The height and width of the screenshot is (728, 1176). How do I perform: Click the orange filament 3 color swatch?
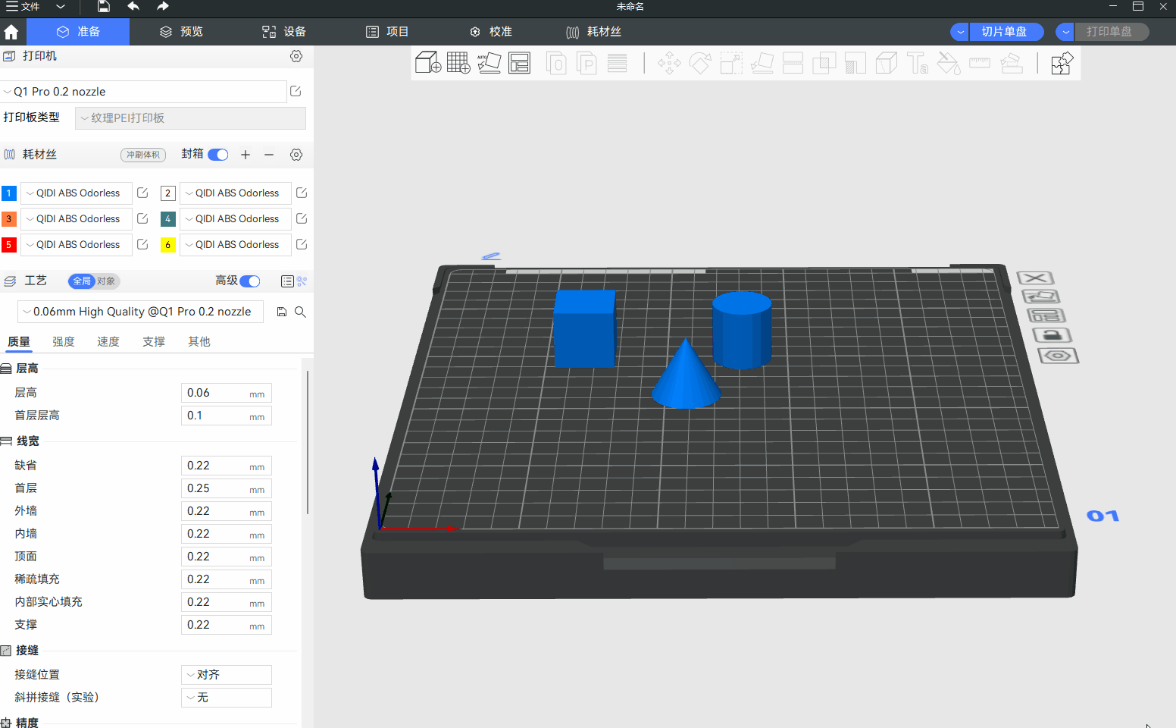(9, 219)
